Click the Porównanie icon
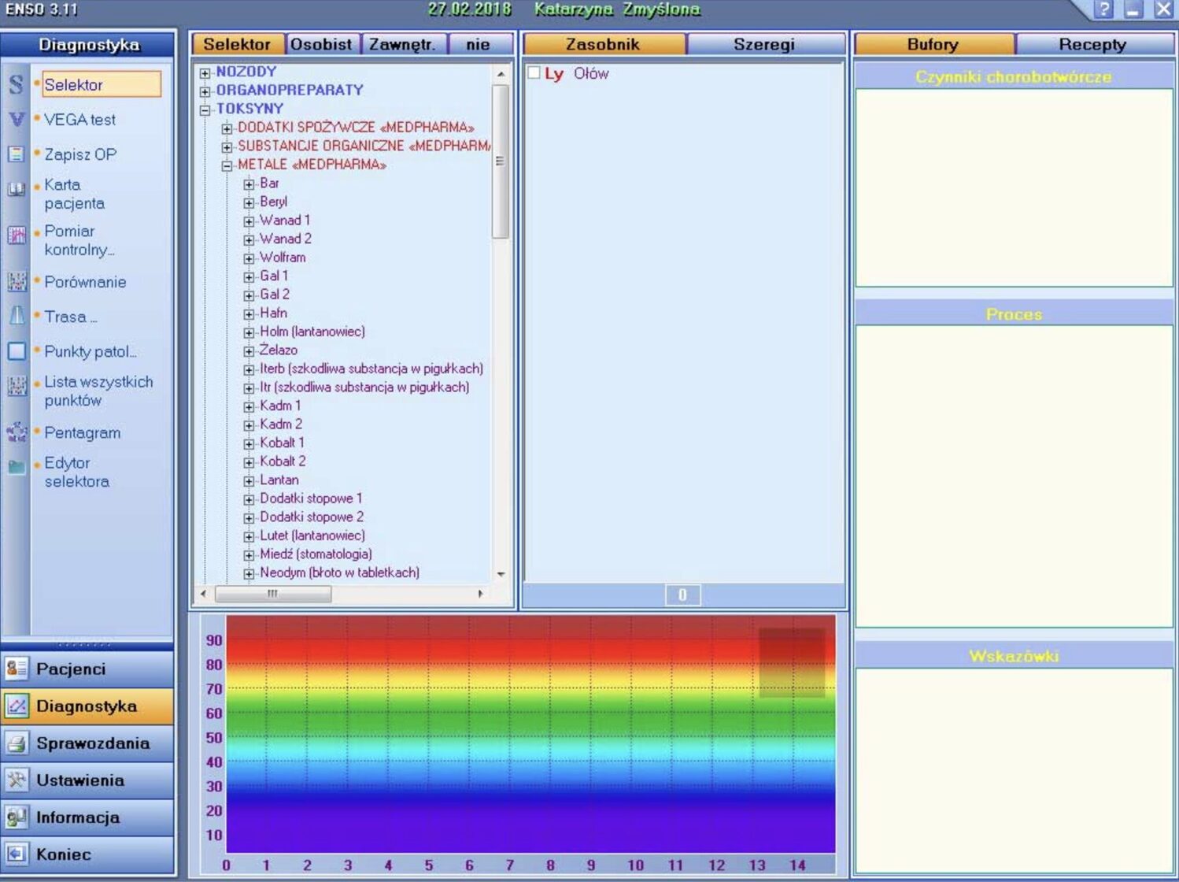Screen dimensions: 1179x882 (x=16, y=281)
